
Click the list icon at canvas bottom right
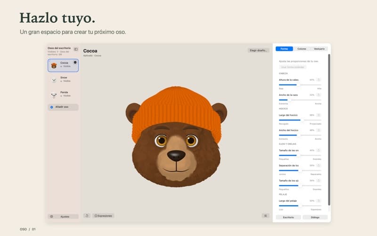click(265, 216)
